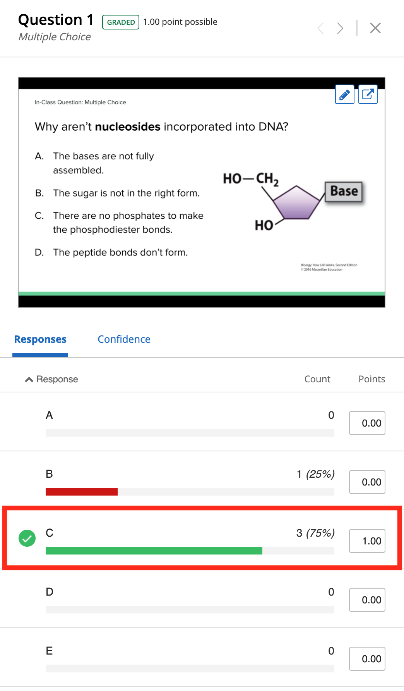Click the Base label in the sugar diagram
Viewport: 404px width, 691px height.
(x=343, y=191)
